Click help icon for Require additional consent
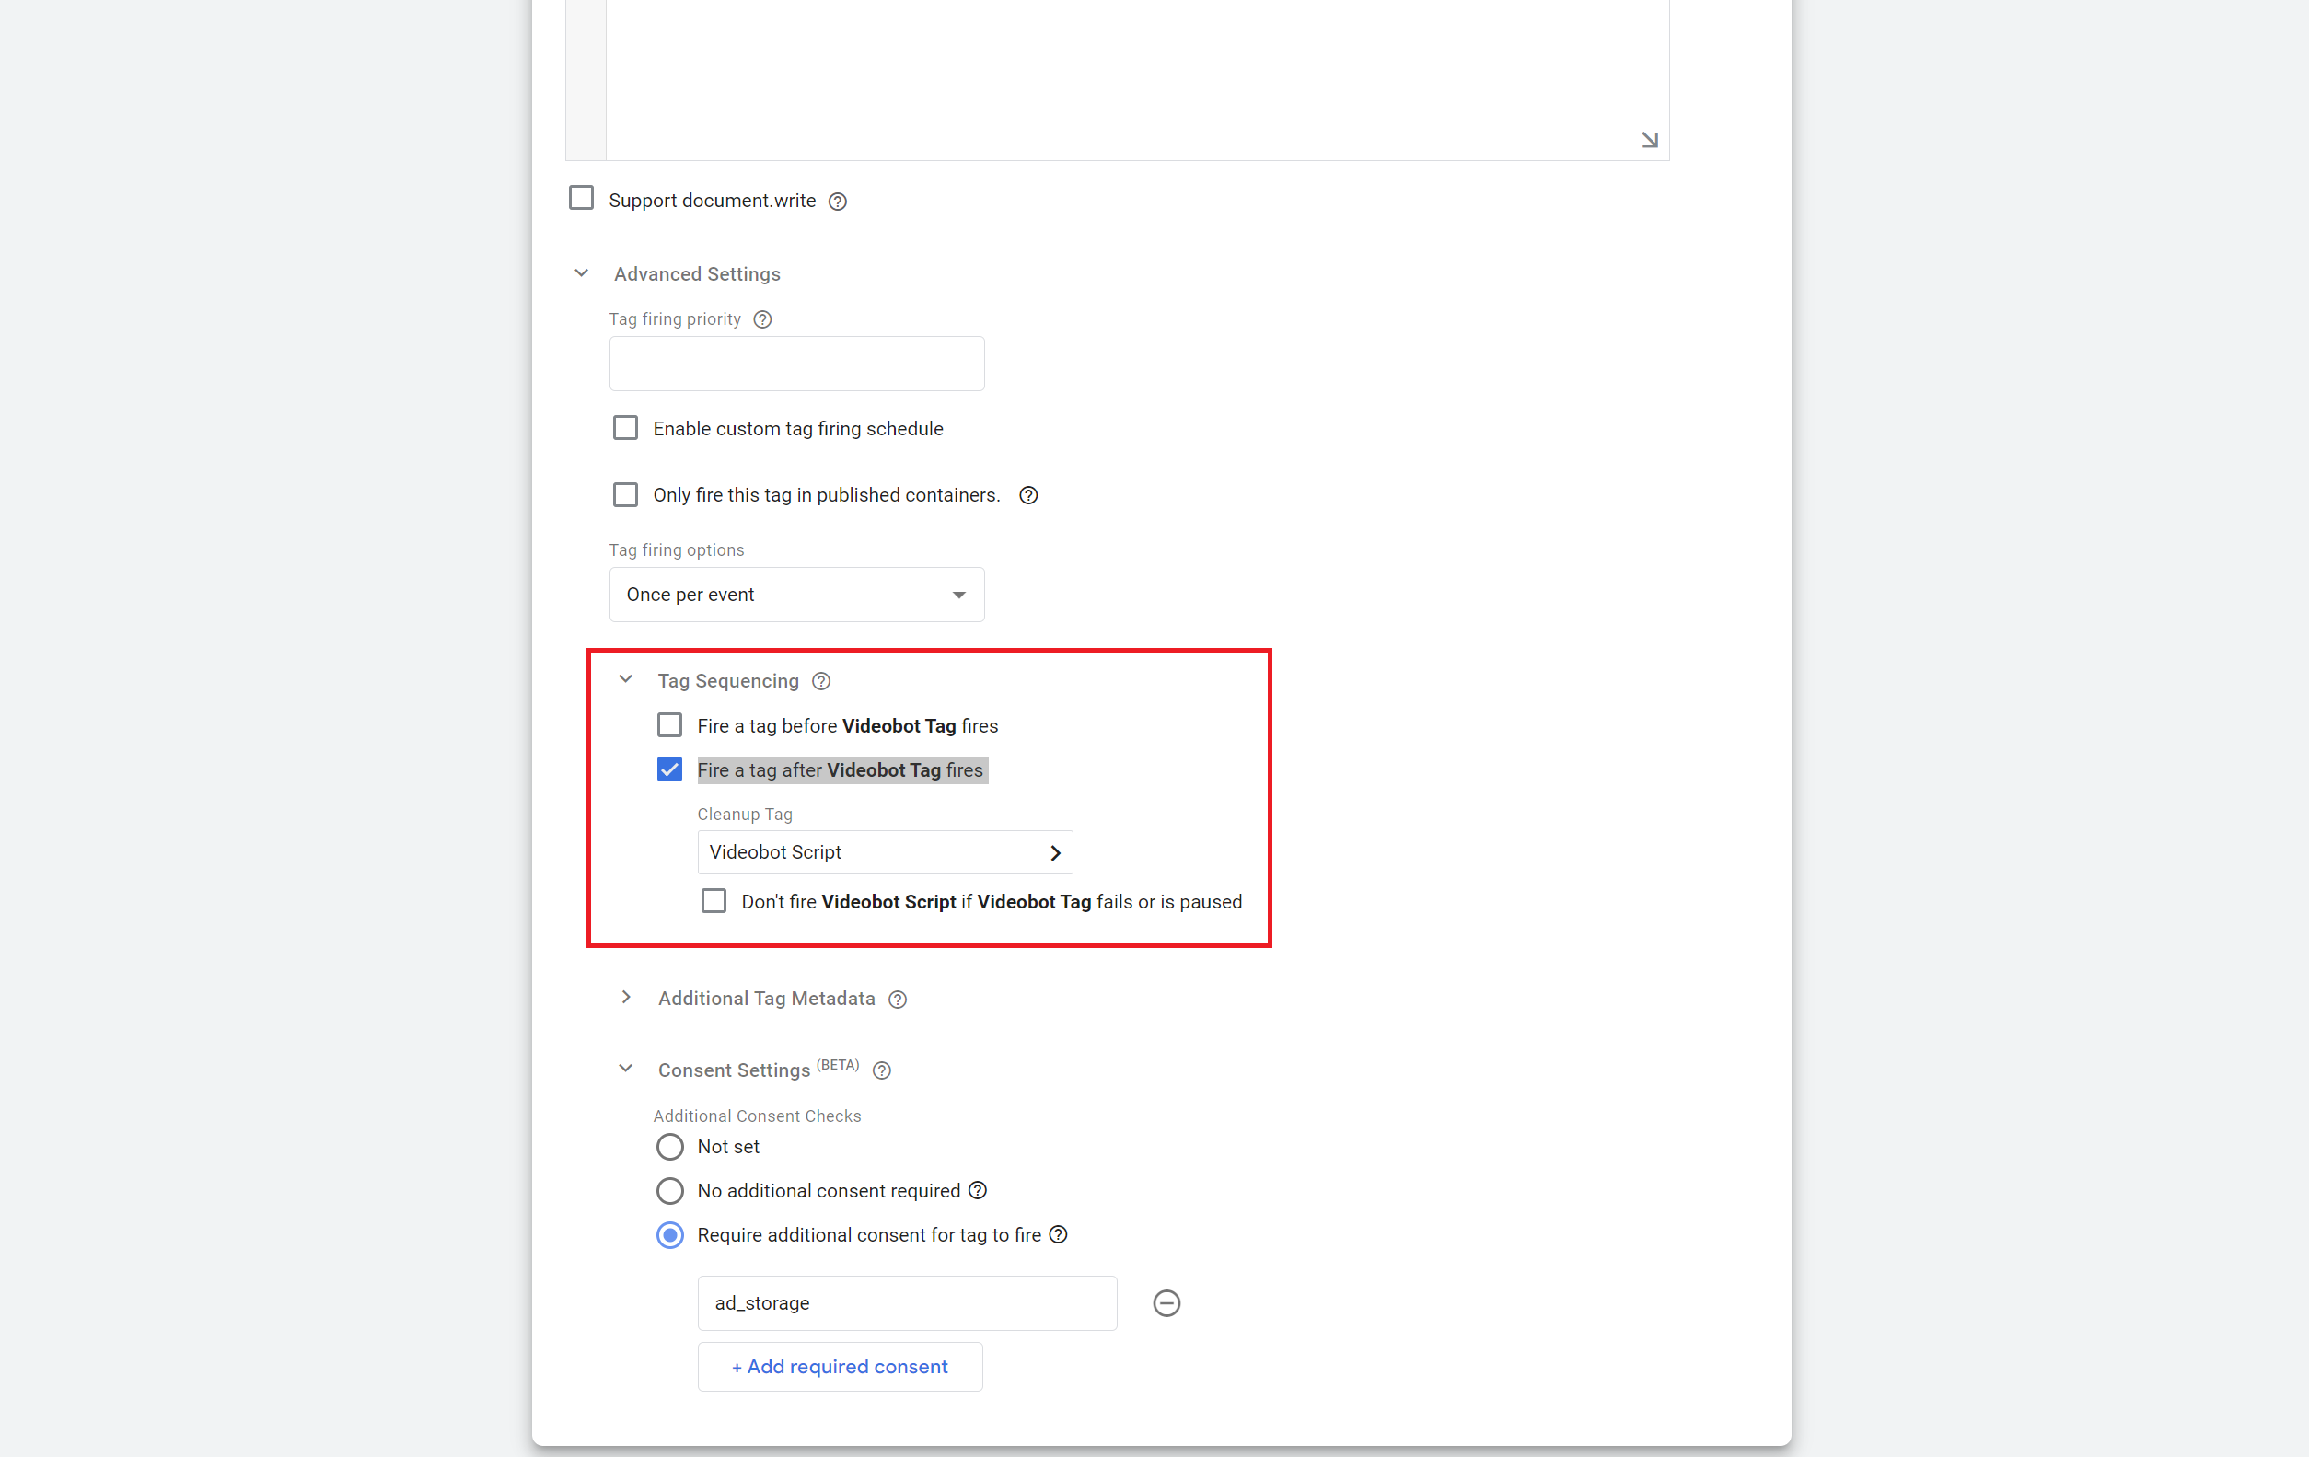Image resolution: width=2309 pixels, height=1457 pixels. 1058,1234
